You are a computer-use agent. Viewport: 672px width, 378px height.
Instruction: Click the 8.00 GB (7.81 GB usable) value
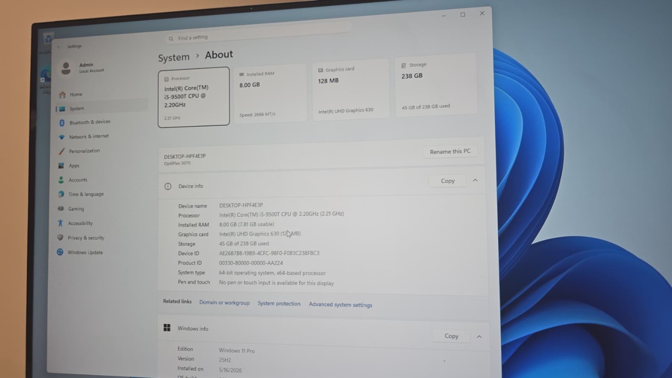click(x=247, y=224)
